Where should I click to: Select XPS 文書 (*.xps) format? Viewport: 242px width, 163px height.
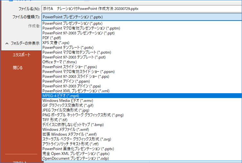point(142,43)
